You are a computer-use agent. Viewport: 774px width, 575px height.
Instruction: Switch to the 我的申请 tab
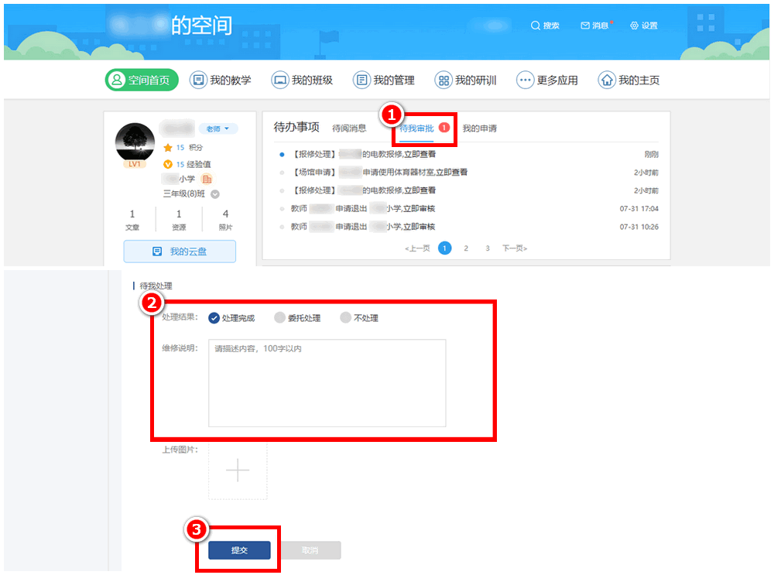point(479,128)
